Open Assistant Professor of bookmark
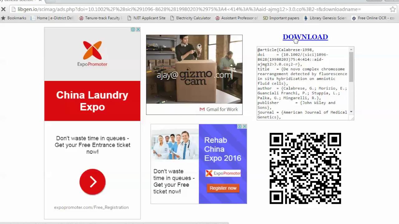The width and height of the screenshot is (399, 224). click(237, 18)
